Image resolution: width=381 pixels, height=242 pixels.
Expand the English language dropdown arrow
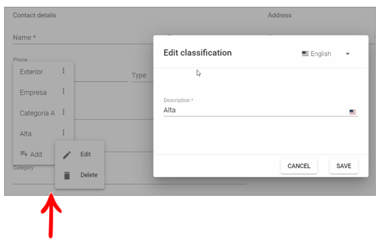[347, 54]
